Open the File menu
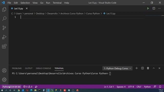Screen dimensions: 164x92 click(9, 3)
